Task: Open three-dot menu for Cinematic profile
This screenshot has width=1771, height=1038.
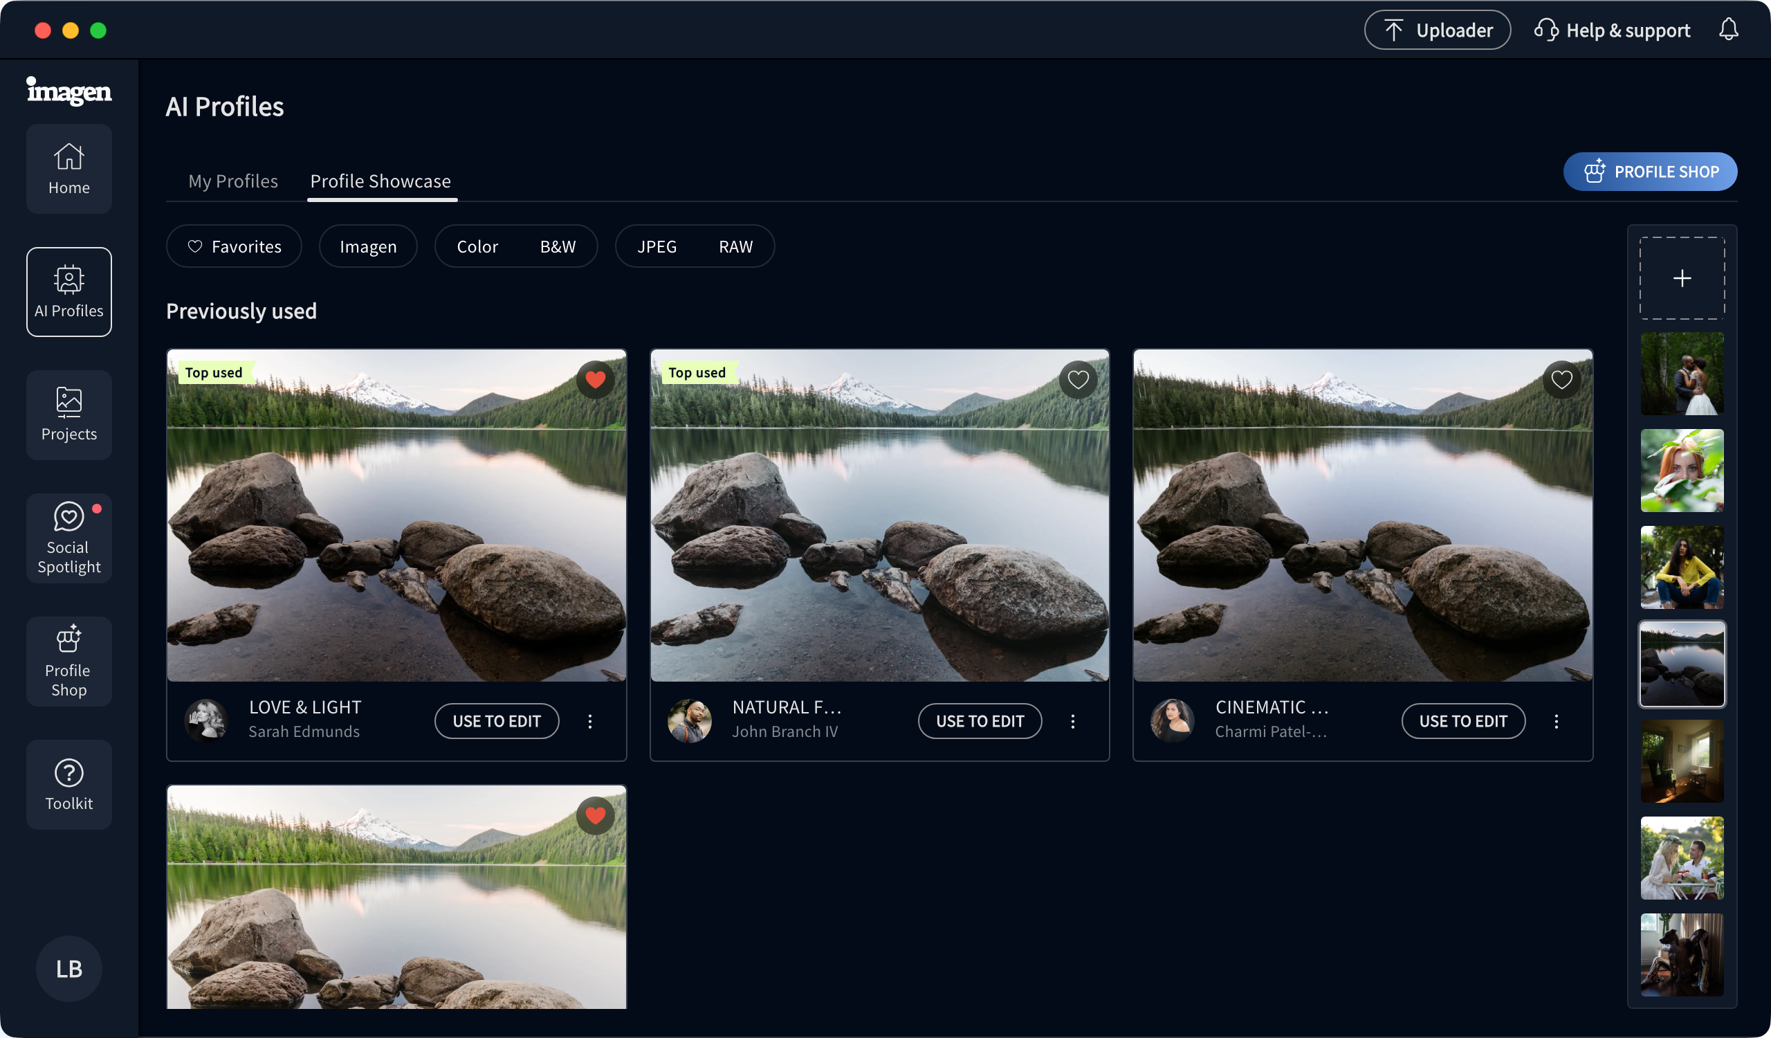Action: [1556, 721]
